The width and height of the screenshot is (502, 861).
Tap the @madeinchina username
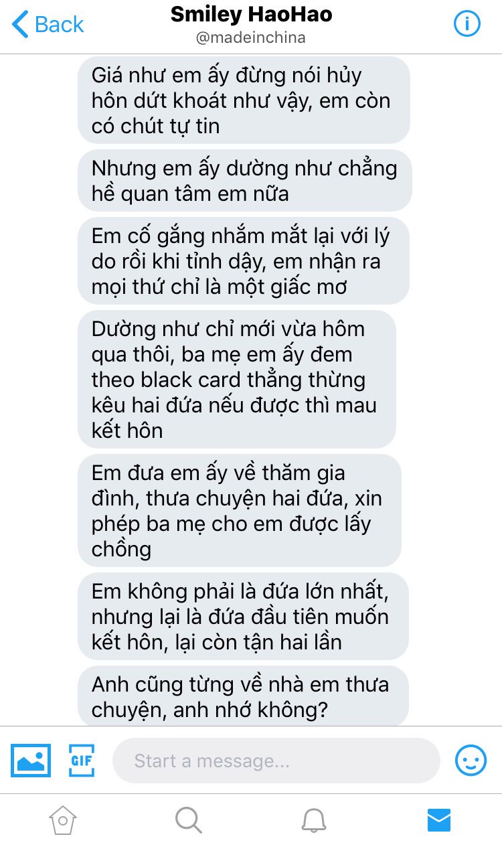[x=251, y=37]
